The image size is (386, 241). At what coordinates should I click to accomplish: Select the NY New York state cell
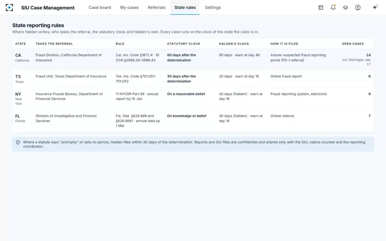click(19, 99)
